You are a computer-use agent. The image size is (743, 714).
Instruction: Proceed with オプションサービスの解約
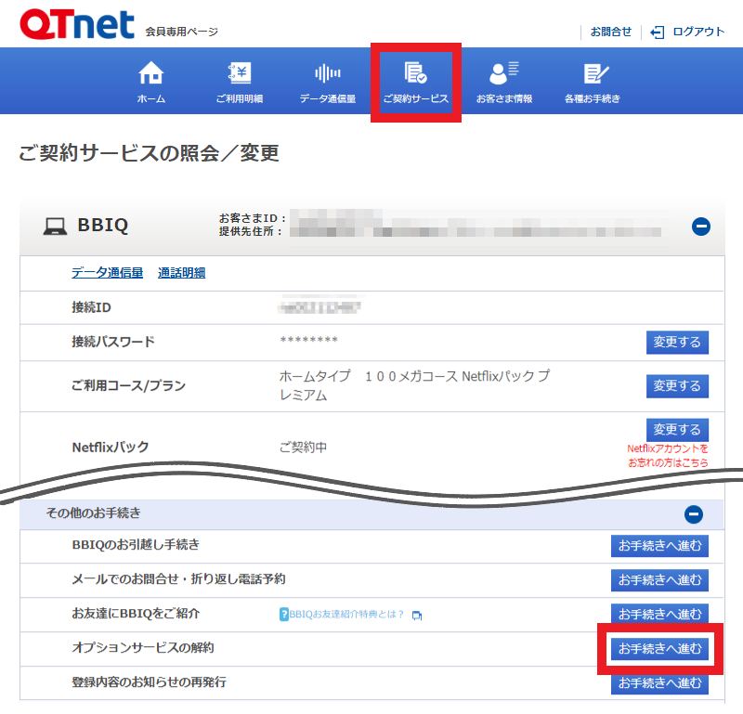tap(659, 648)
